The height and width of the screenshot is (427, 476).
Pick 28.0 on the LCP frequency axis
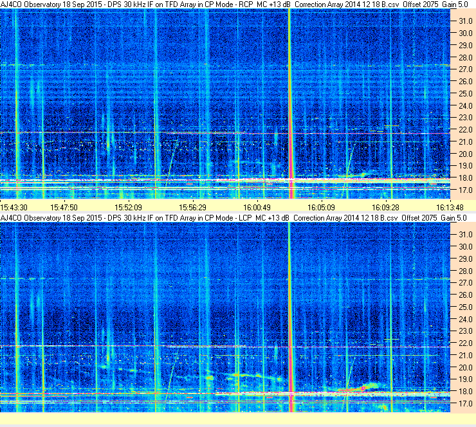465,271
